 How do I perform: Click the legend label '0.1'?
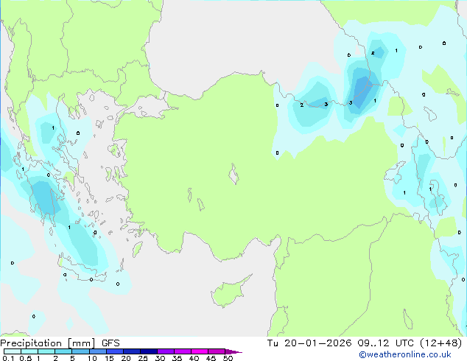[x=8, y=358]
